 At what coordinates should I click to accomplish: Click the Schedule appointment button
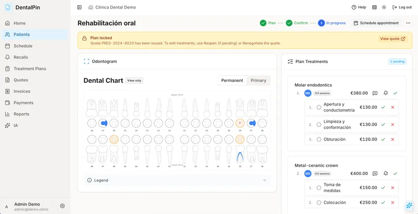point(376,23)
